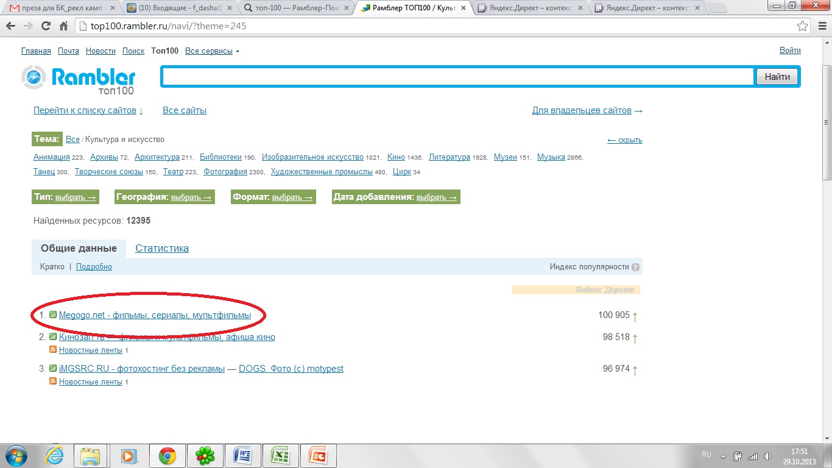Click the Rambler Top100 logo
Screen dimensions: 832x468
tap(79, 80)
